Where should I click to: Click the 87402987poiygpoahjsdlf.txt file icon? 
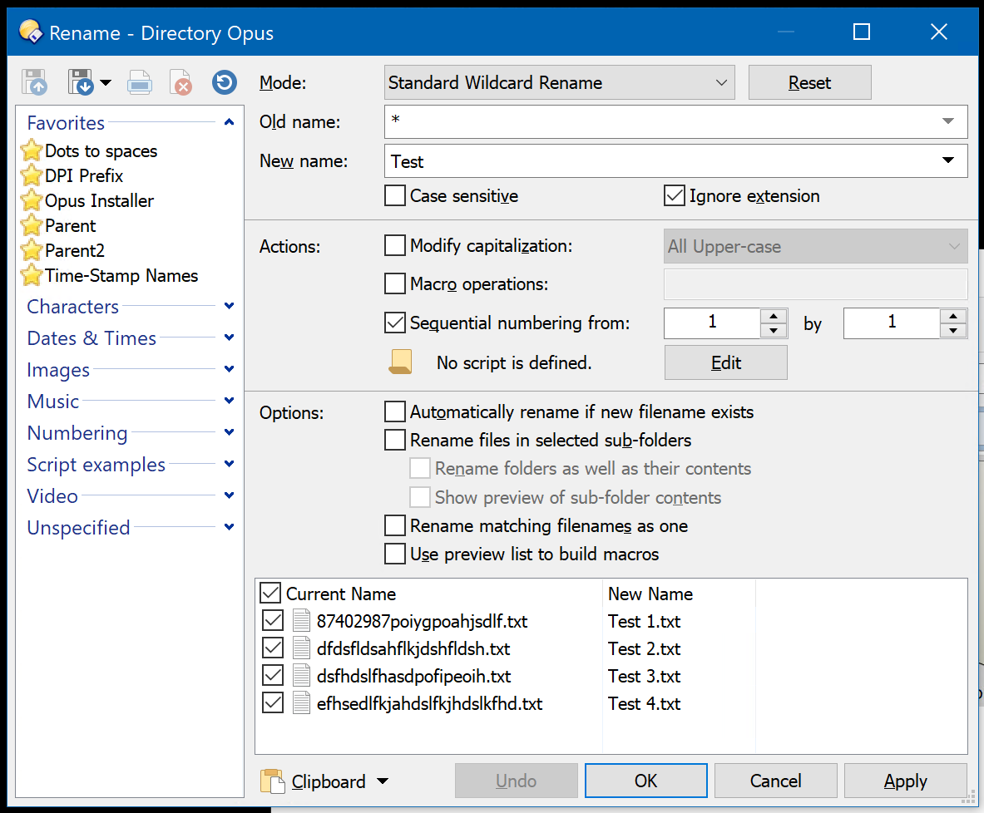pyautogui.click(x=302, y=620)
